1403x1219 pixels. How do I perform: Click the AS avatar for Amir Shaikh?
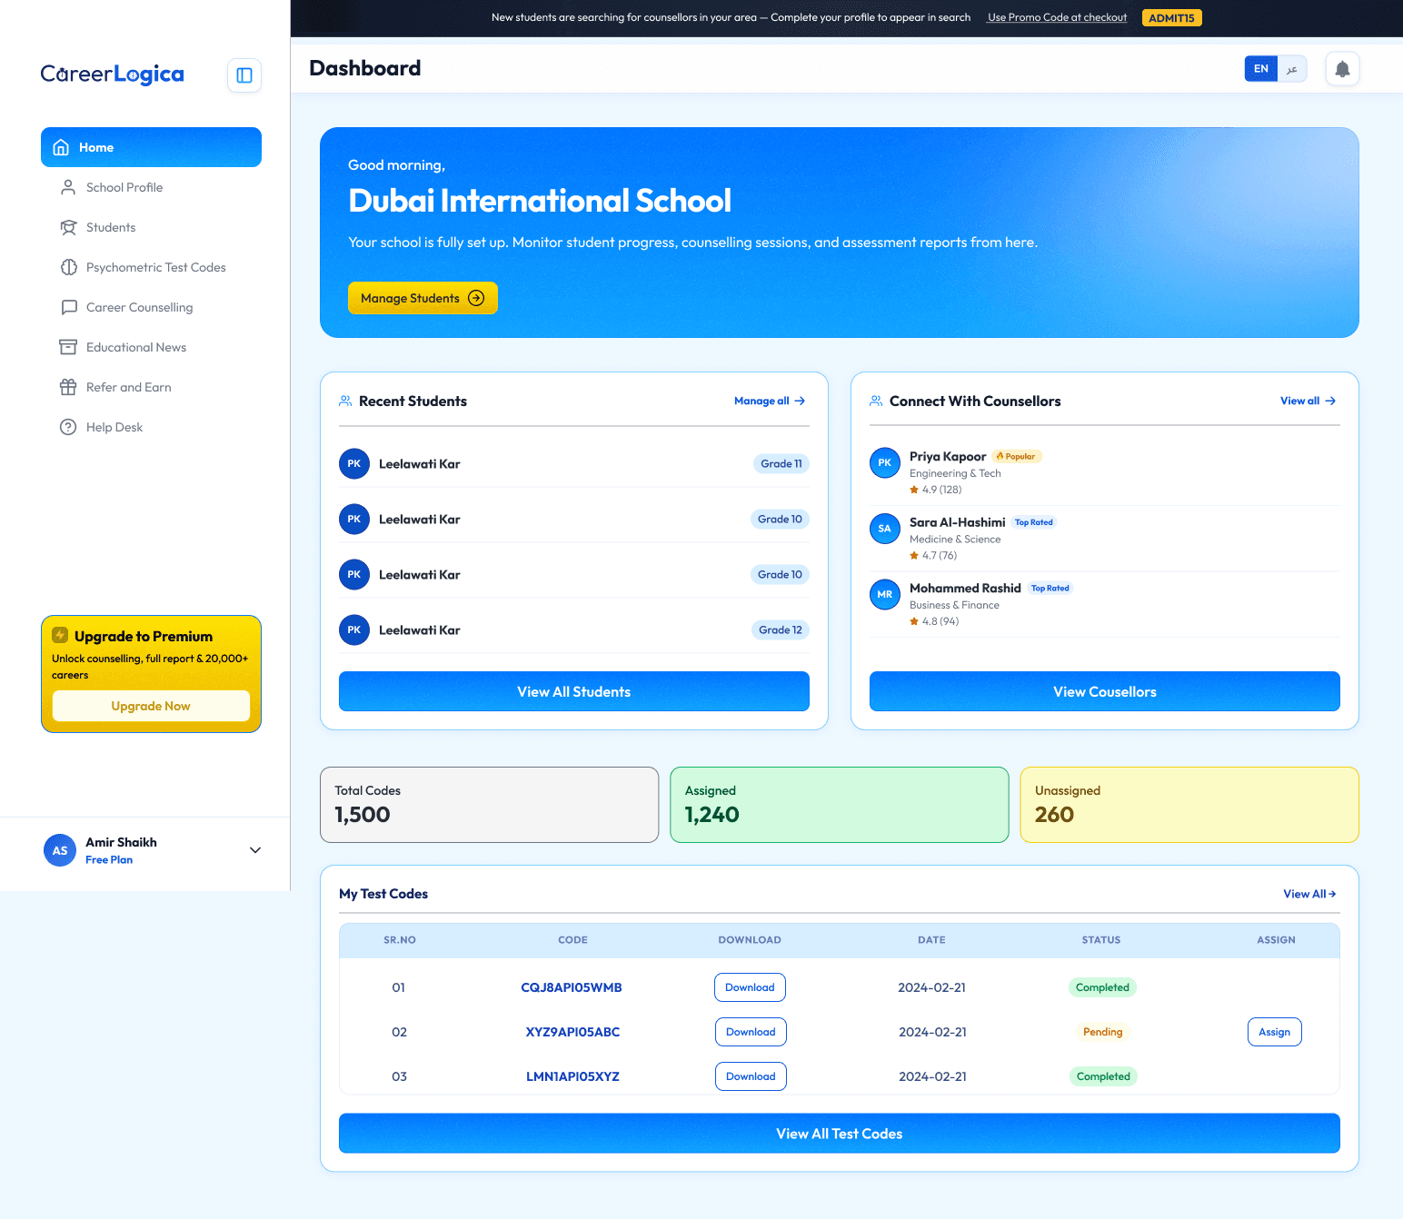click(x=60, y=850)
